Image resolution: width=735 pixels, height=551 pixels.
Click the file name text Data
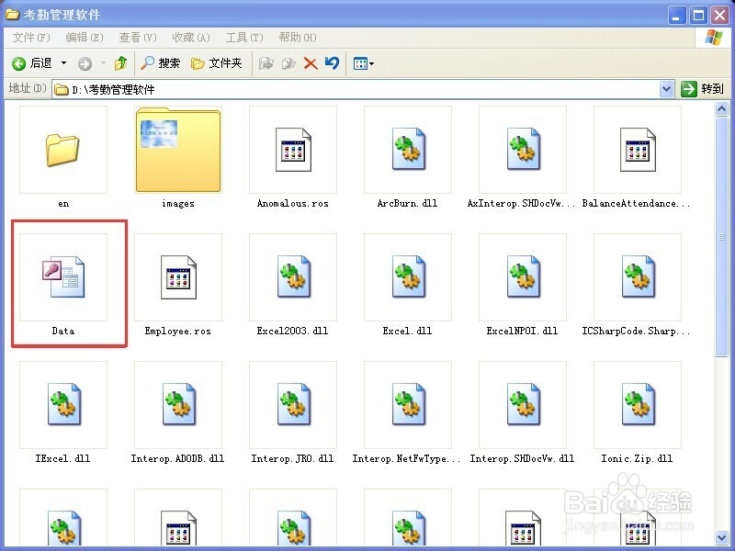pos(63,331)
